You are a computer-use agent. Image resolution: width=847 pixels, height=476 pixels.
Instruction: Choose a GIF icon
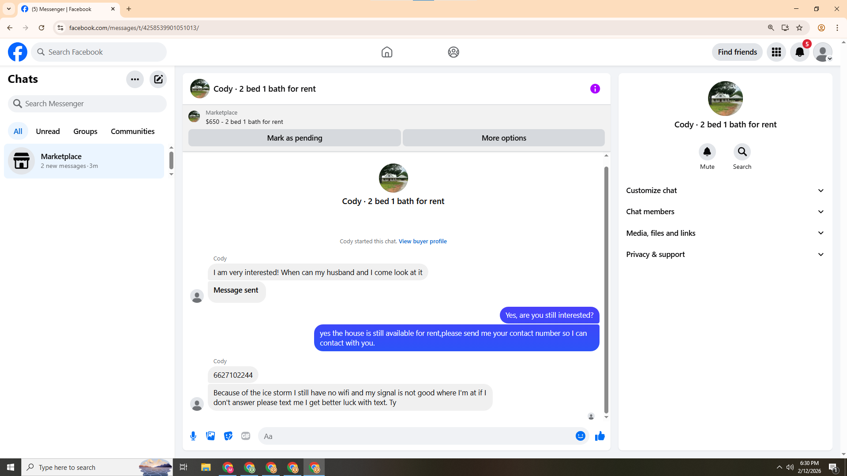click(x=246, y=436)
